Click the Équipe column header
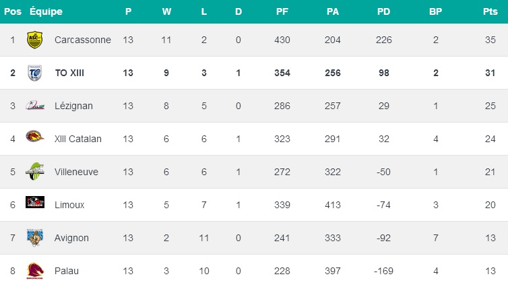The image size is (508, 287). pos(46,11)
